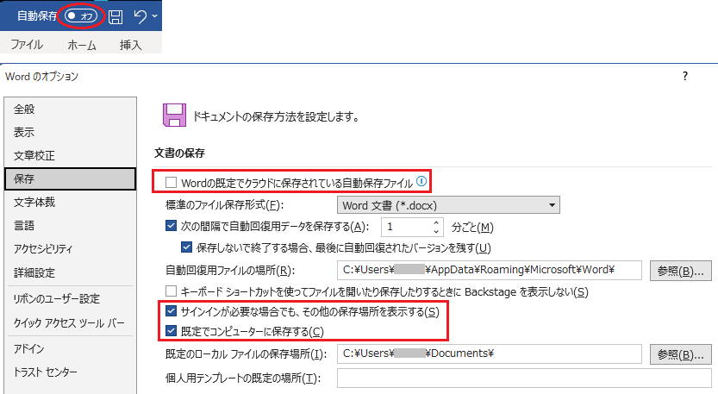Screen dimensions: 718x394
Task: Click the ドキュメントの保存方法を設定します text
Action: tap(276, 117)
